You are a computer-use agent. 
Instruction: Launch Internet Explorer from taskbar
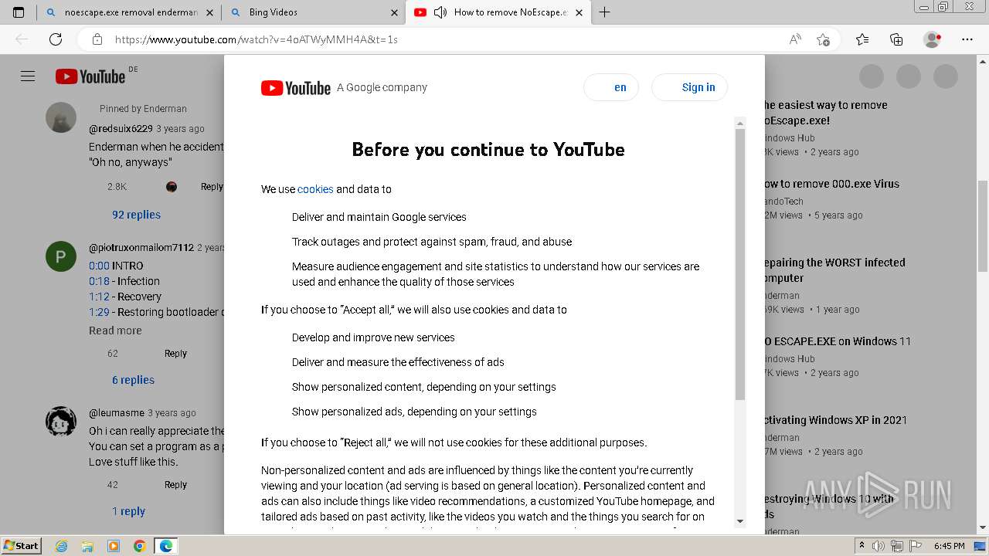[61, 546]
